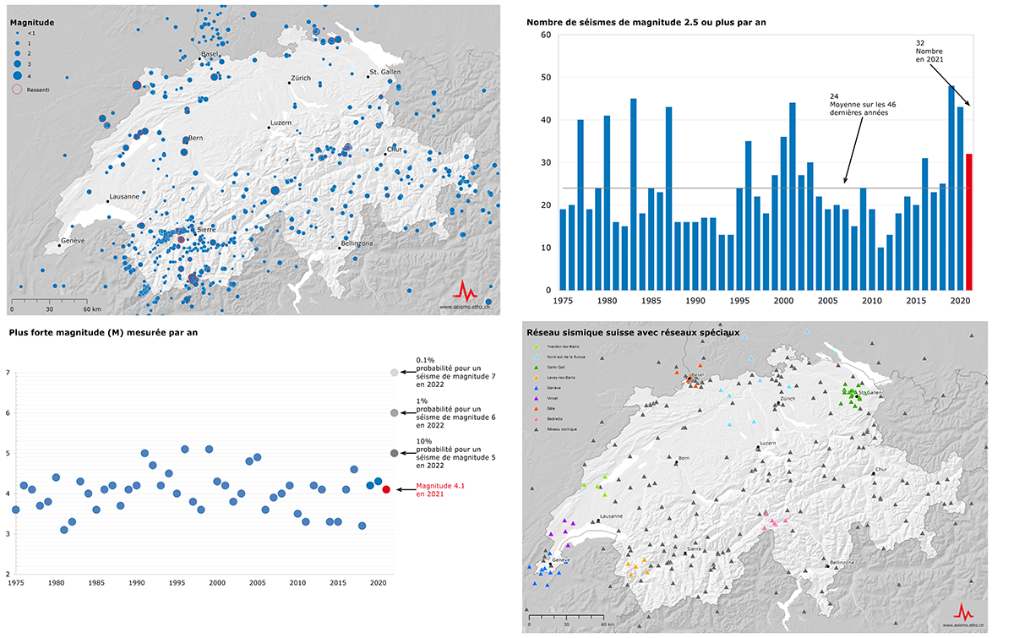This screenshot has height=638, width=1014.
Task: Click the '10% probabilité' magnitude 5 annotation
Action: (x=455, y=454)
